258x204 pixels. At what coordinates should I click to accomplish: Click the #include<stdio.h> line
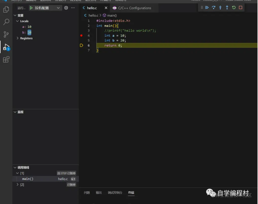pos(113,21)
